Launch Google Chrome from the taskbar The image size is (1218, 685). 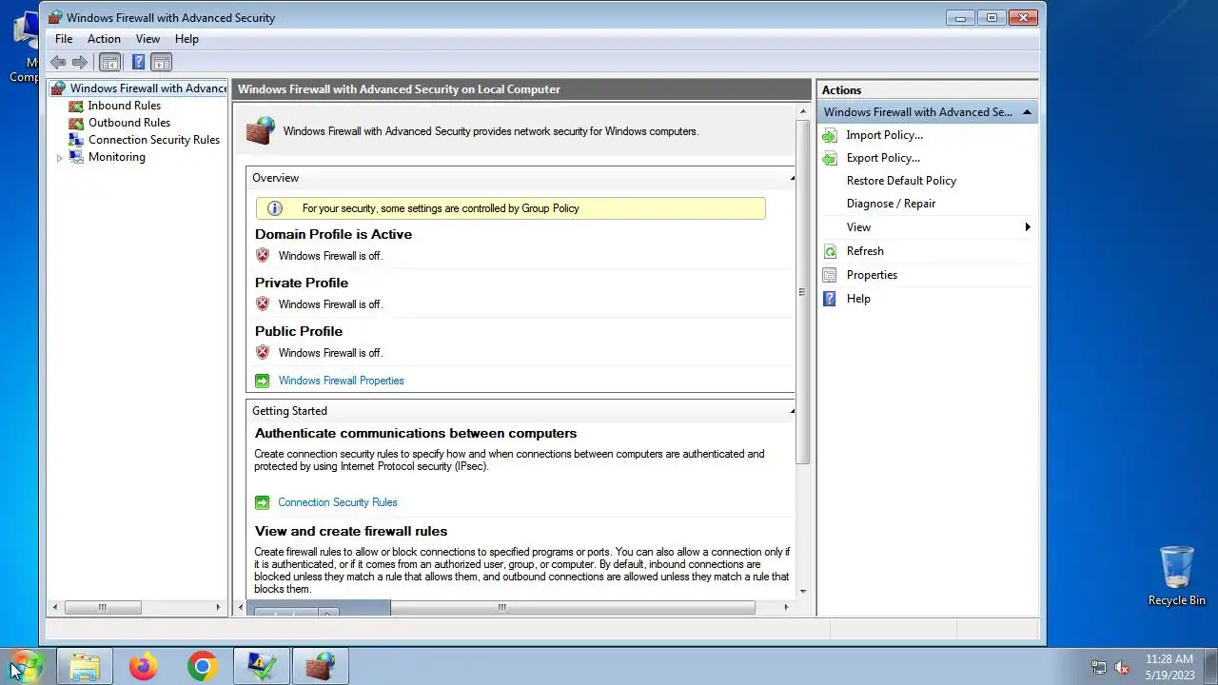202,666
